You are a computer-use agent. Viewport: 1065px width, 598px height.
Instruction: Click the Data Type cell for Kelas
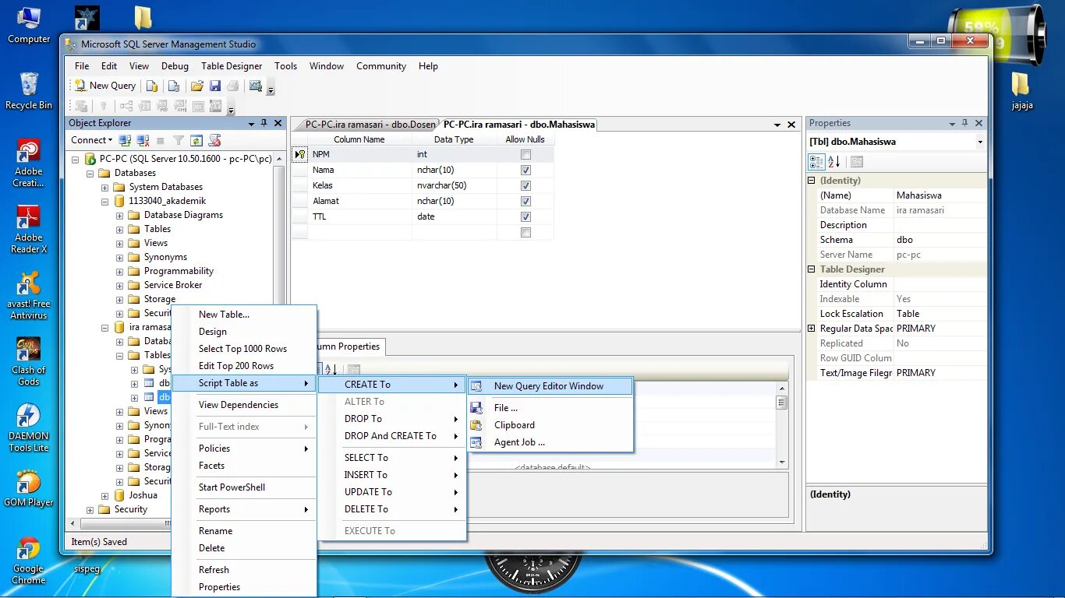point(455,185)
